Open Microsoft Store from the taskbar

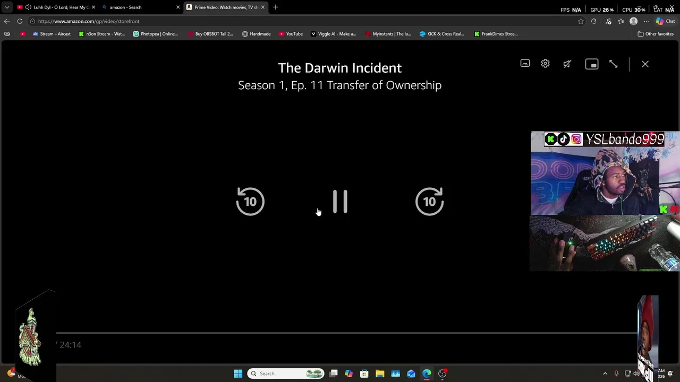(x=364, y=374)
